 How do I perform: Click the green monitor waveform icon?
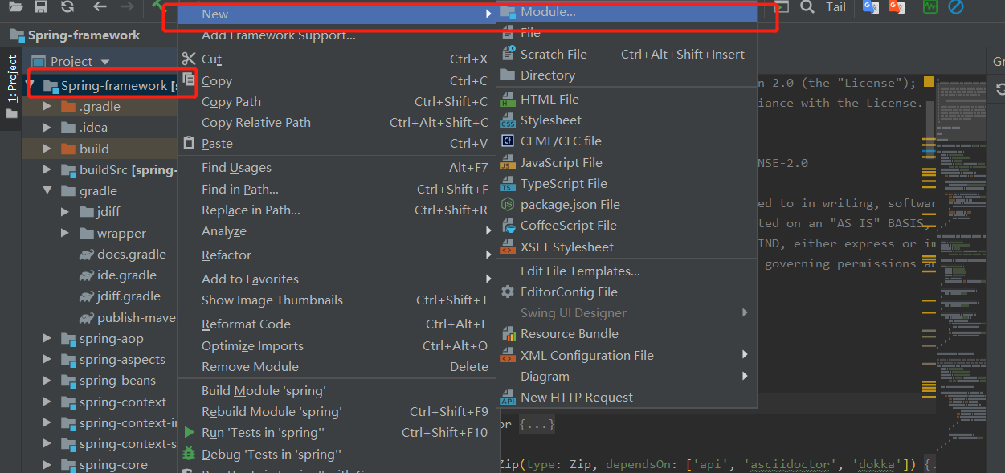tap(930, 6)
